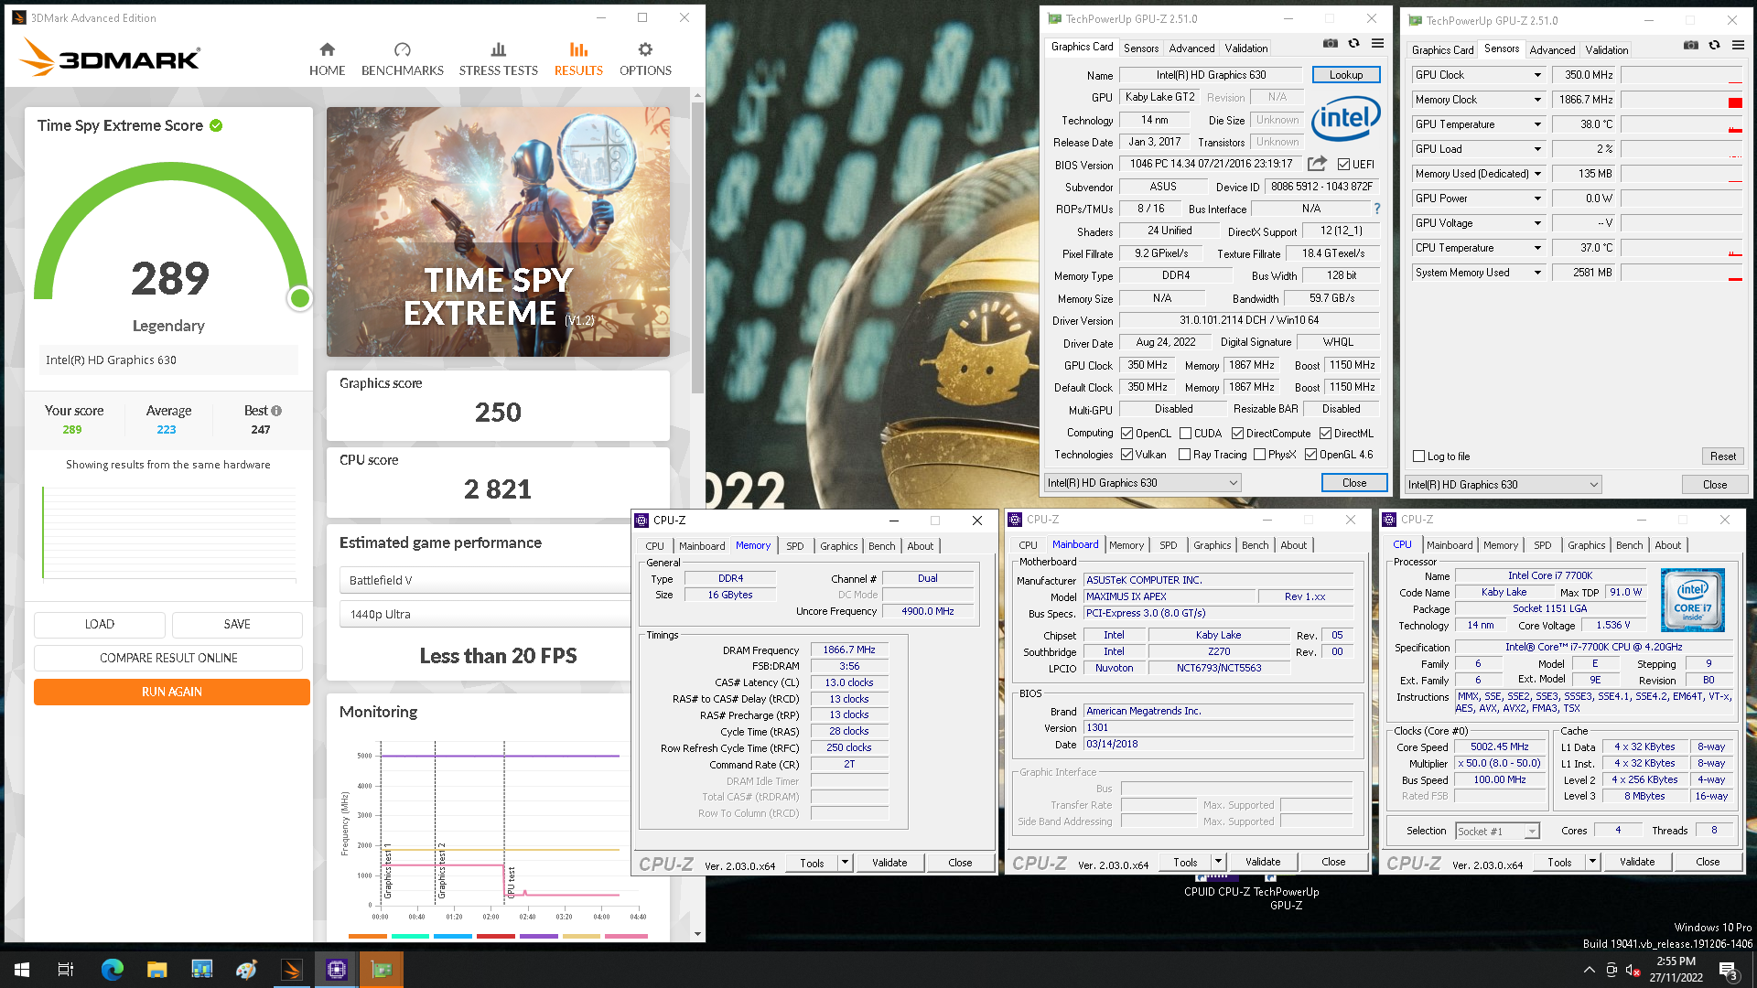Image resolution: width=1757 pixels, height=988 pixels.
Task: Open the GPU selector in GPU-Z Graphics Card window
Action: coord(1142,483)
